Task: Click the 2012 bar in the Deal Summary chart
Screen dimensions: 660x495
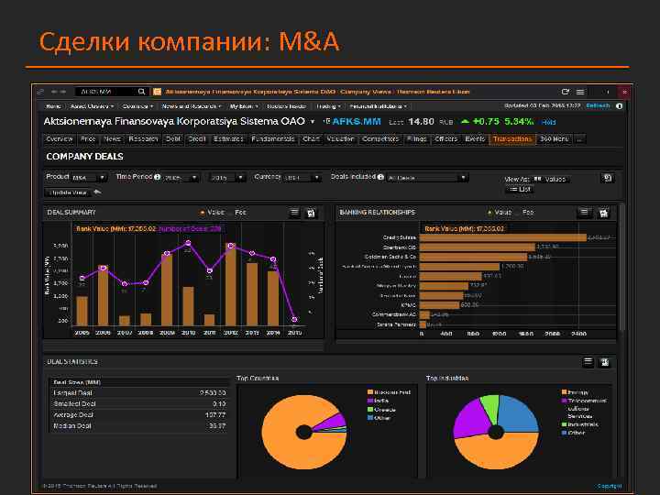Action: coord(231,284)
